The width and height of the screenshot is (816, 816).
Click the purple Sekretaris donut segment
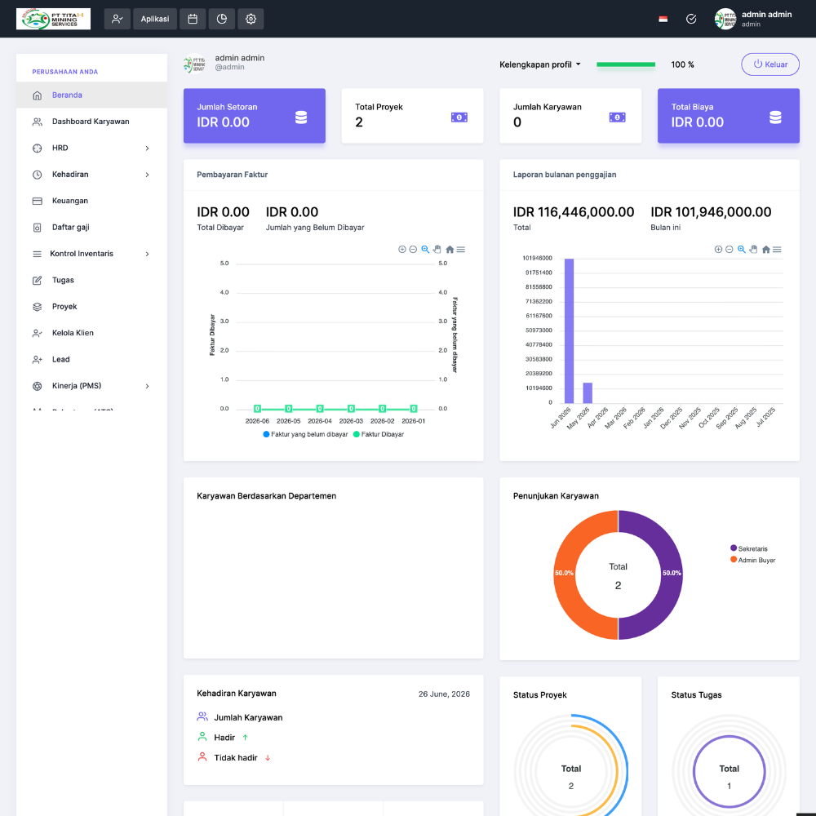coord(671,575)
